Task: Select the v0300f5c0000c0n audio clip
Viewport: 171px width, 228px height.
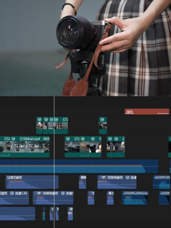Action: (x=135, y=198)
